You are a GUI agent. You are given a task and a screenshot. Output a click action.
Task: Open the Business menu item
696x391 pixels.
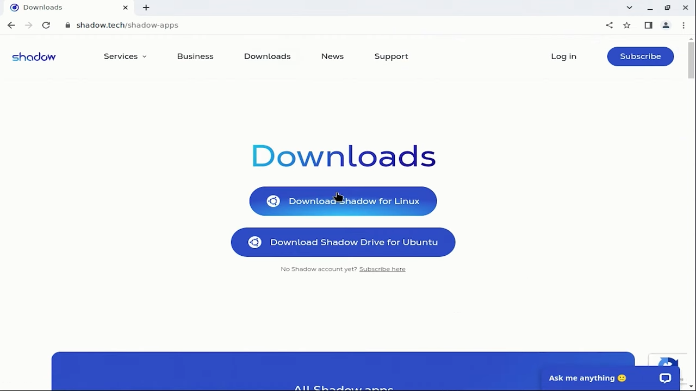click(x=195, y=56)
